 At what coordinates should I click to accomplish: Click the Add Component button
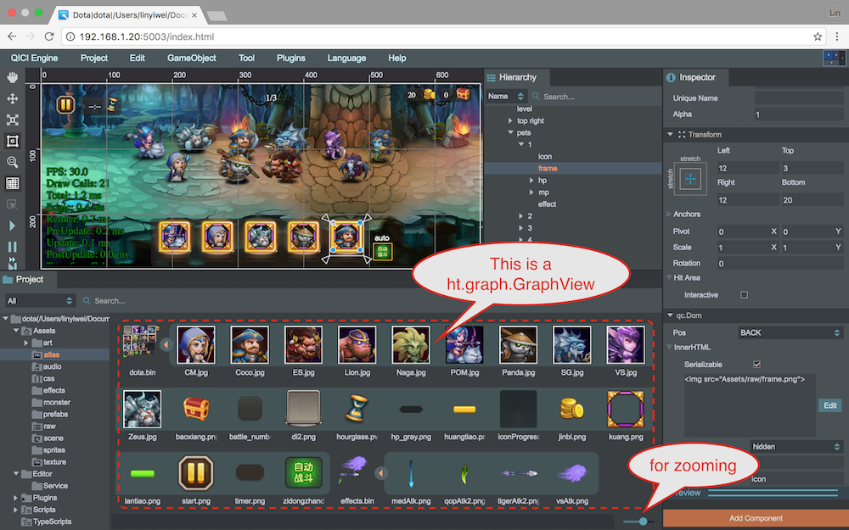coord(756,518)
